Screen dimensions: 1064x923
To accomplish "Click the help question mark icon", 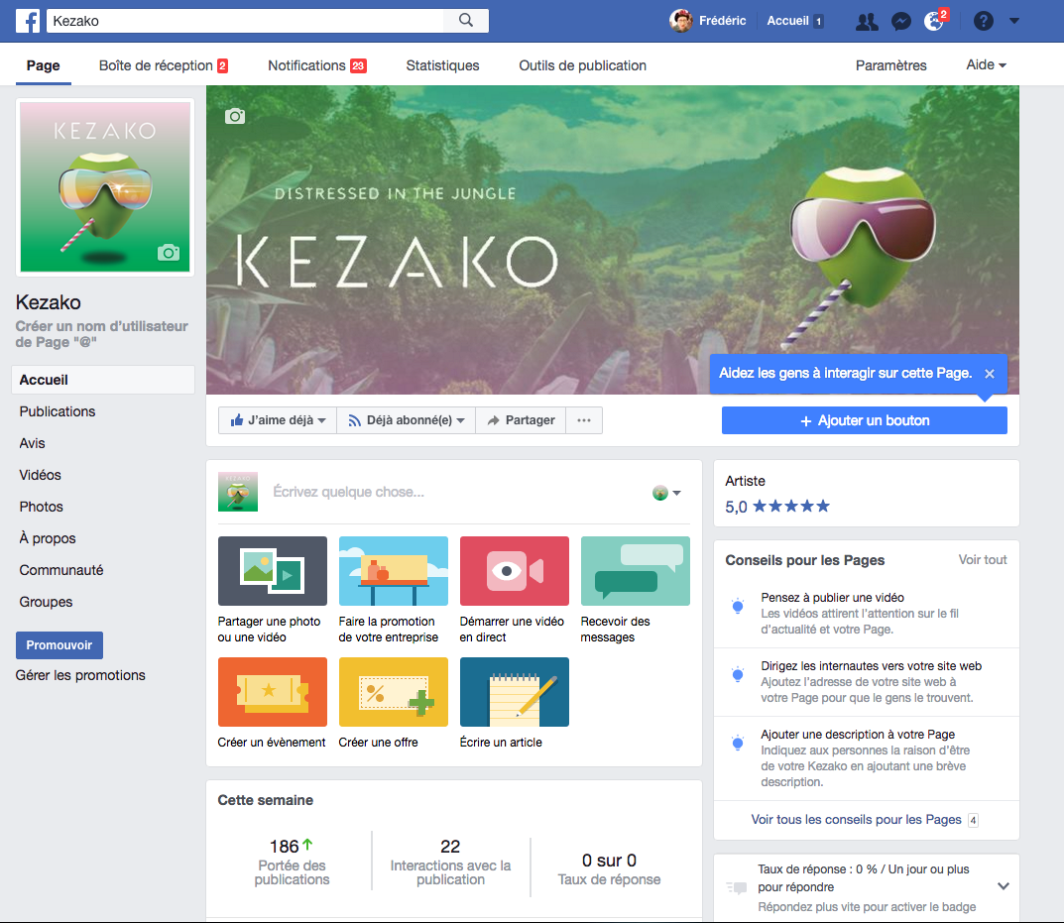I will 981,21.
